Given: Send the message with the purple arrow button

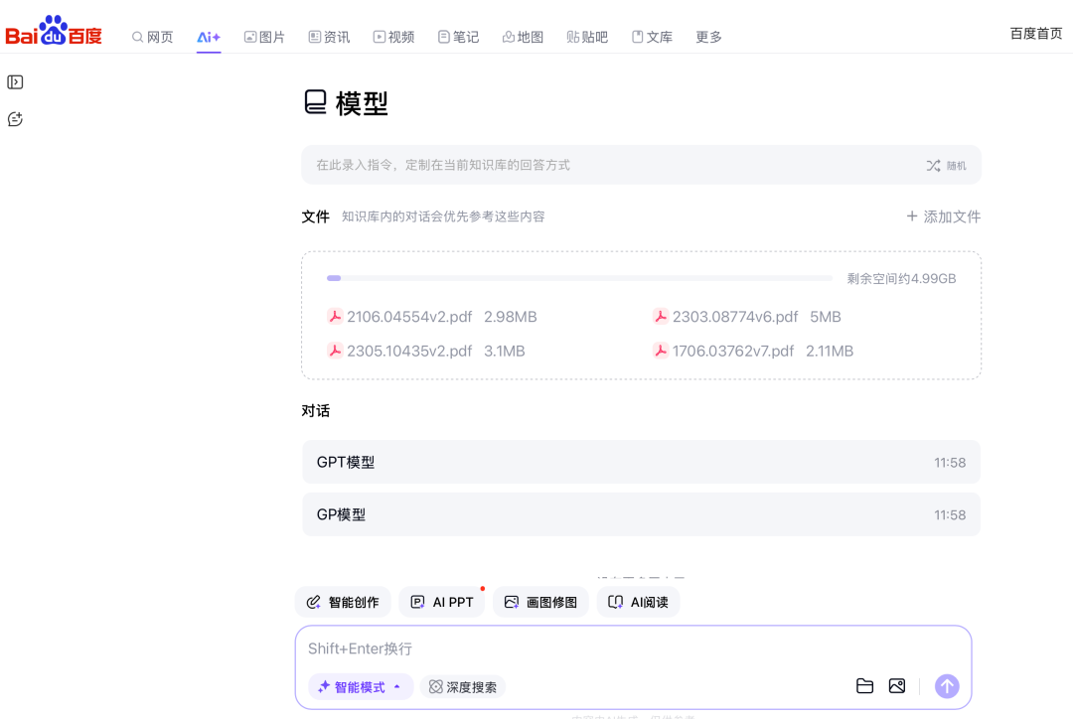Looking at the screenshot, I should (x=947, y=686).
